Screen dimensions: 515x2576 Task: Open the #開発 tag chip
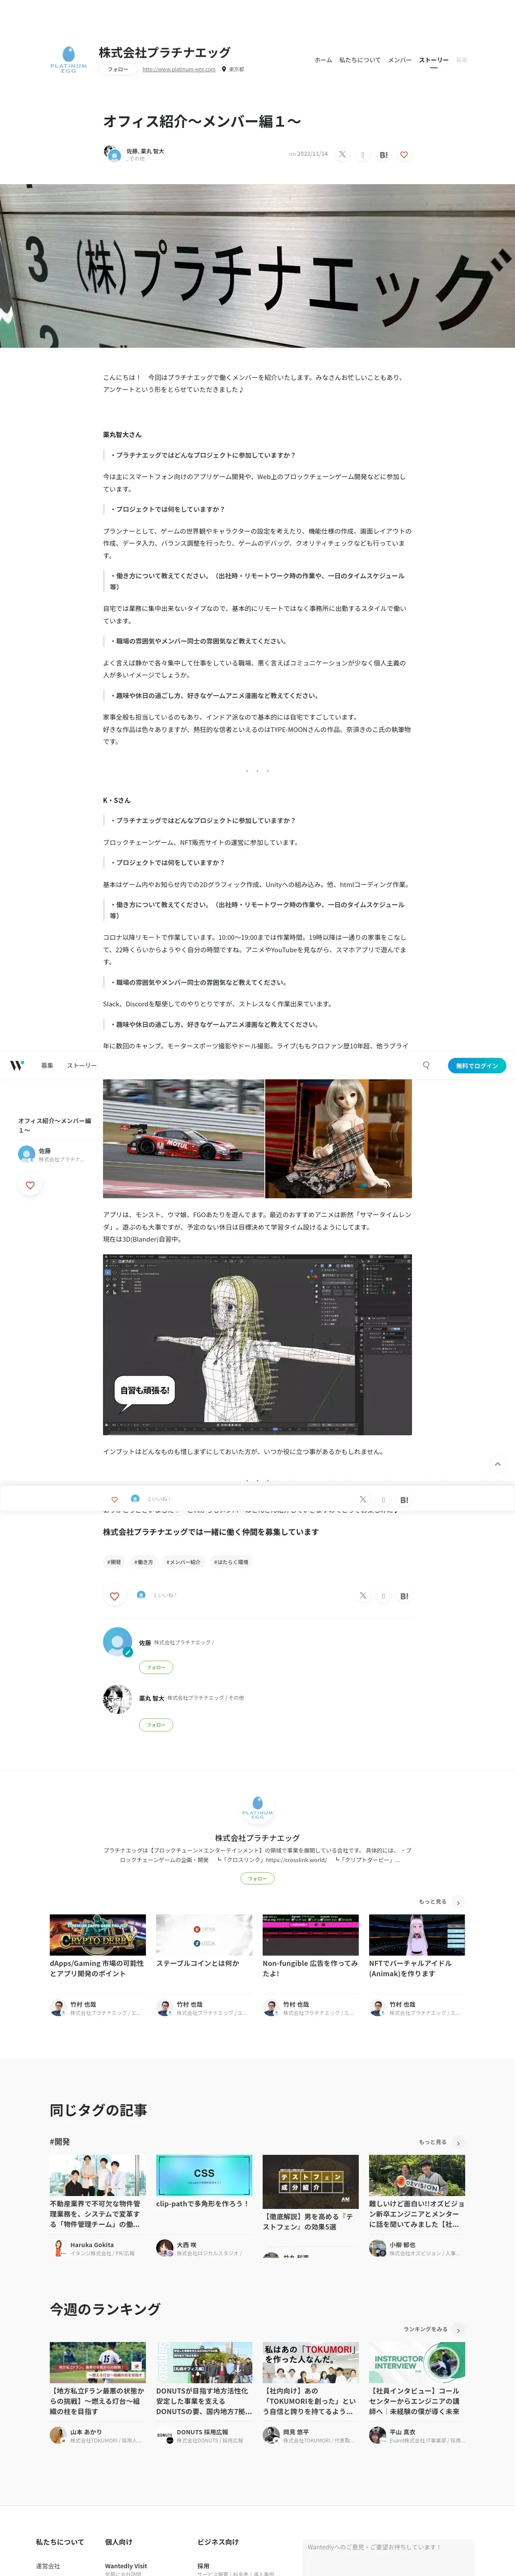click(114, 1561)
